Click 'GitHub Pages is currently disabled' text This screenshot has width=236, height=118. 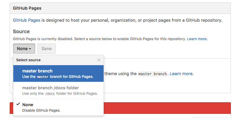click(x=43, y=39)
